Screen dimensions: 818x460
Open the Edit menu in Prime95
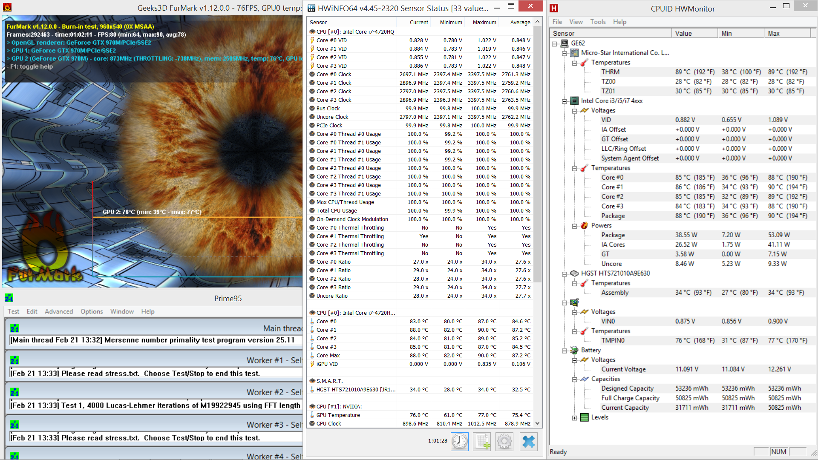tap(32, 311)
